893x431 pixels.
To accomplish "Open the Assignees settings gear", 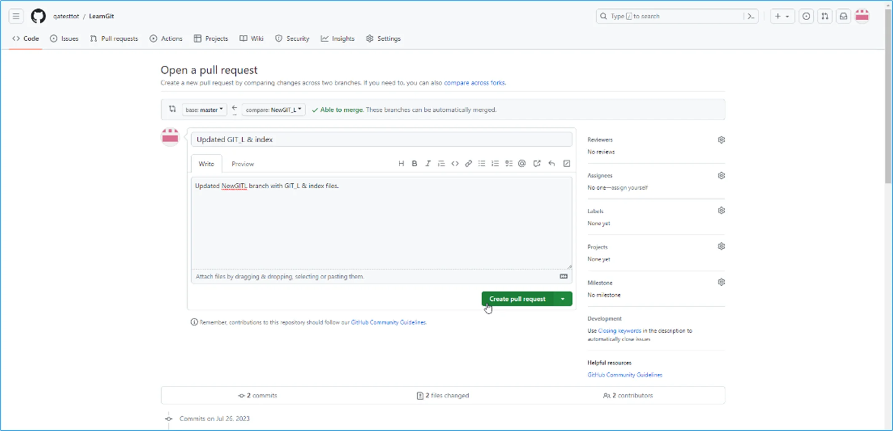I will 721,175.
